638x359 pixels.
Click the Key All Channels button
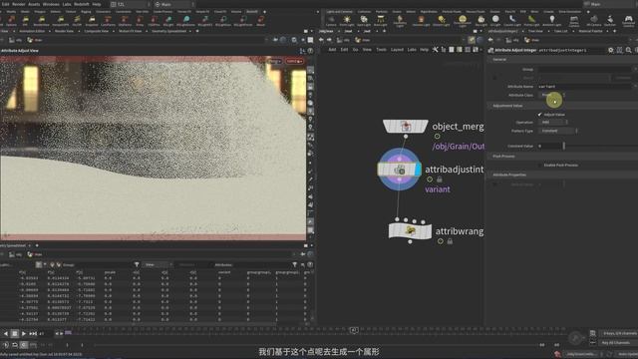click(x=616, y=343)
